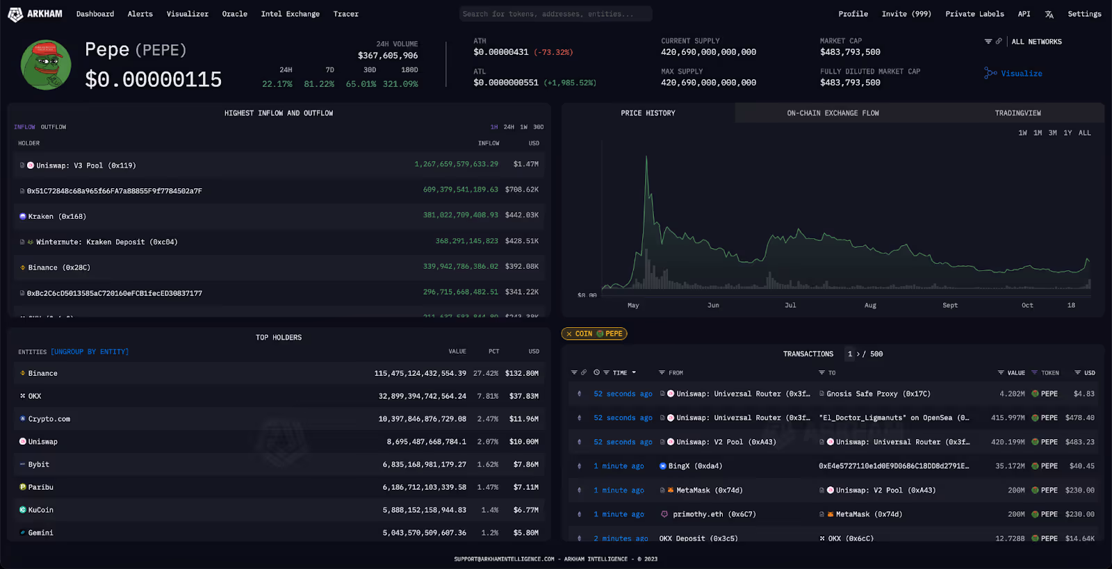Viewport: 1112px width, 569px height.
Task: Click the transactions page number box
Action: coord(849,354)
